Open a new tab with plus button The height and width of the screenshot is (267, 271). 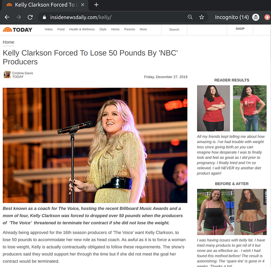click(x=96, y=5)
